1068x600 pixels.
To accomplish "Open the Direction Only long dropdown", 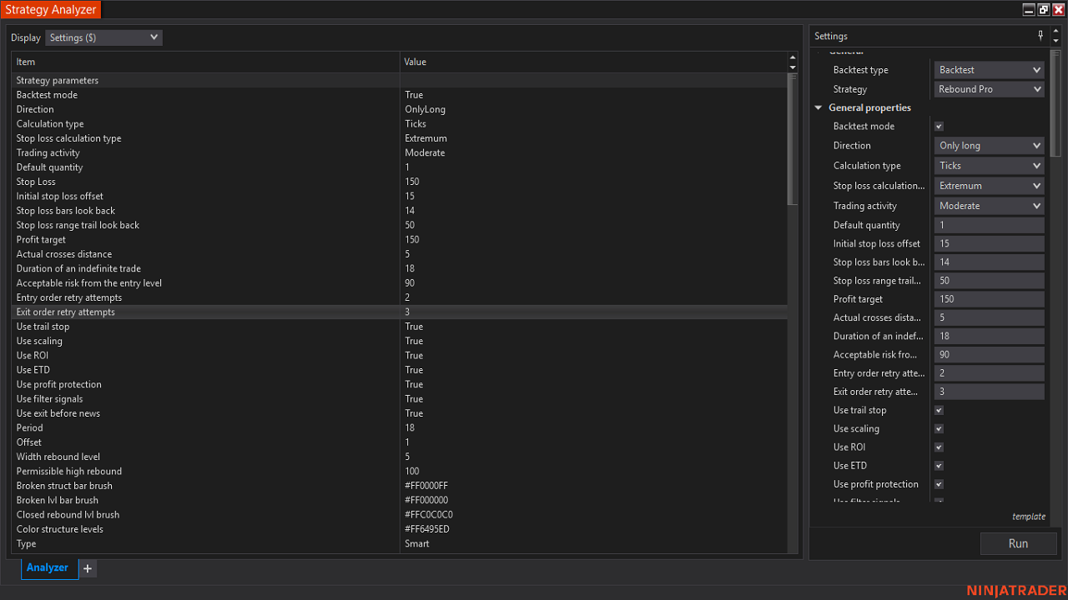I will [989, 146].
